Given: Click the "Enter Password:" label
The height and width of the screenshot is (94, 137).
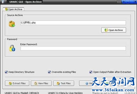Looking at the screenshot, I should point(29,44).
